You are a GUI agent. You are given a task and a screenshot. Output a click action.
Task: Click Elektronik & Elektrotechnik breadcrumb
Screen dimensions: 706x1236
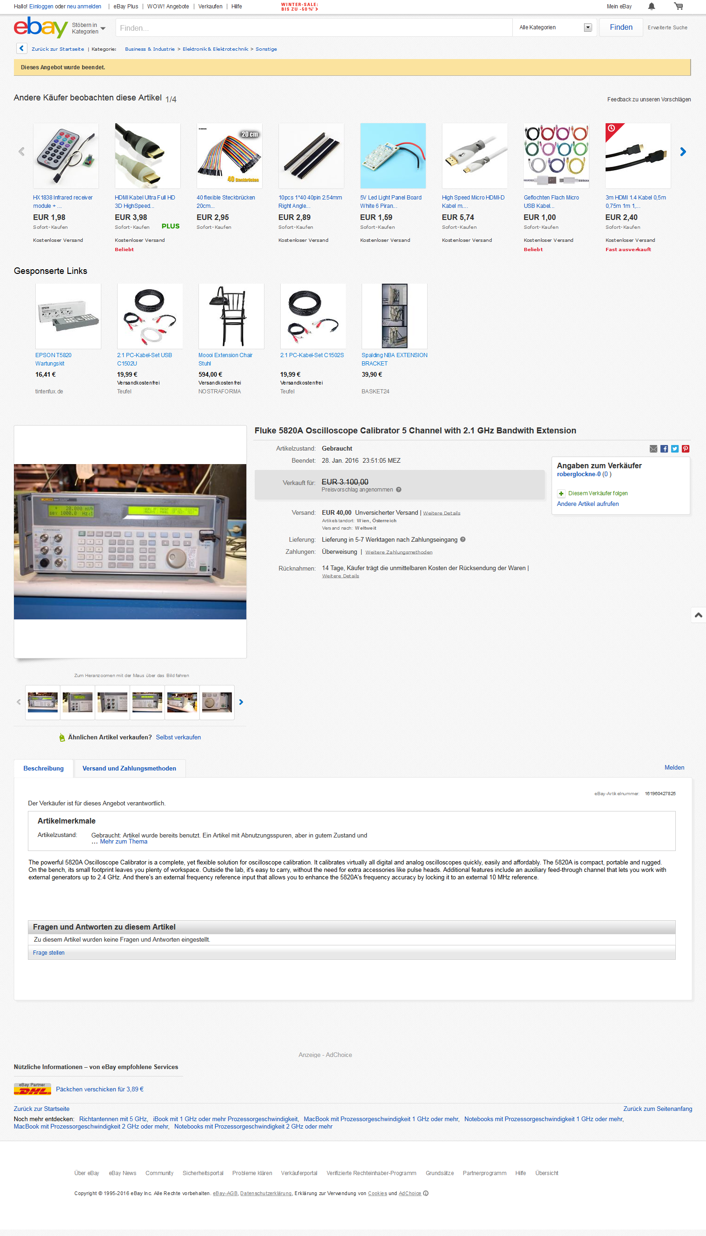tap(215, 49)
